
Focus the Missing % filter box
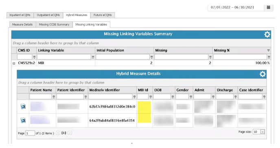240,57
